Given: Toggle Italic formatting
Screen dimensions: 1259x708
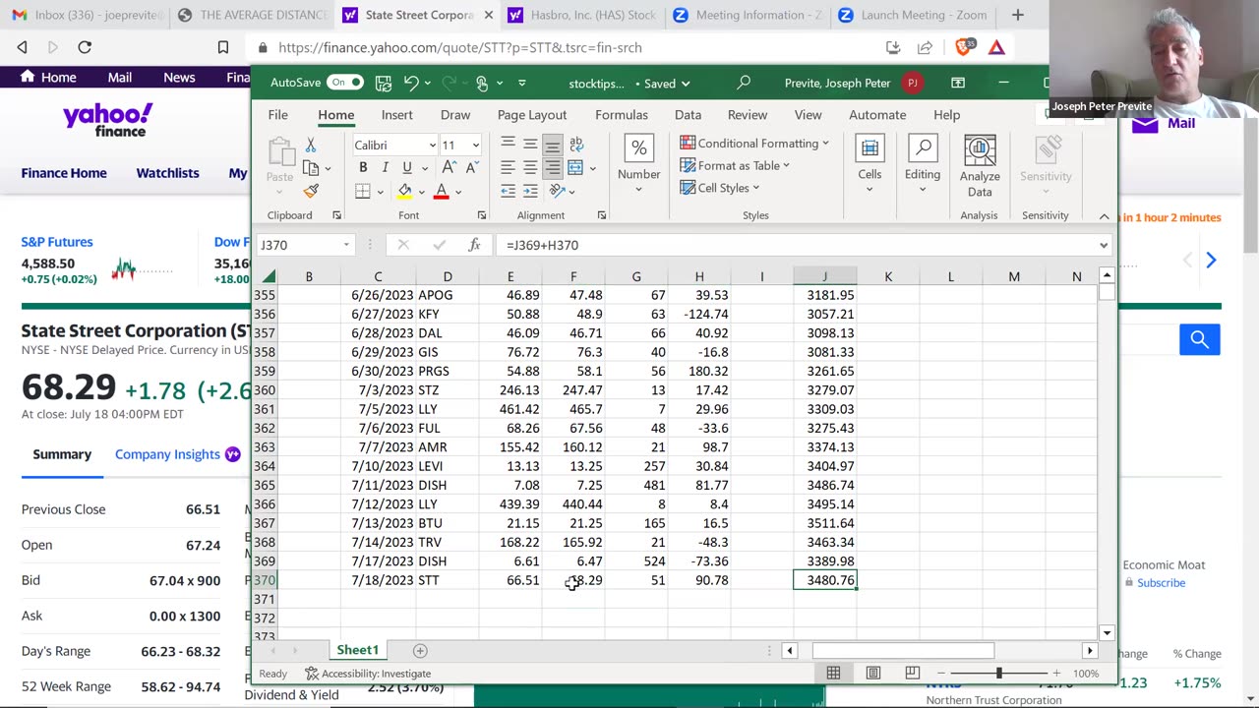Looking at the screenshot, I should [386, 167].
